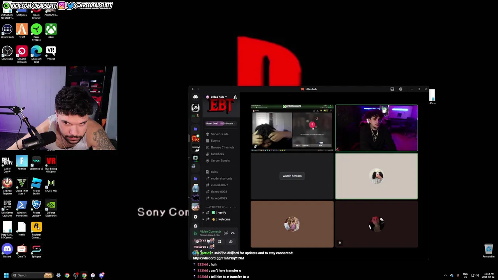Viewport: 498px width, 280px height.
Task: Select the beige participant avatar tile
Action: click(x=377, y=176)
